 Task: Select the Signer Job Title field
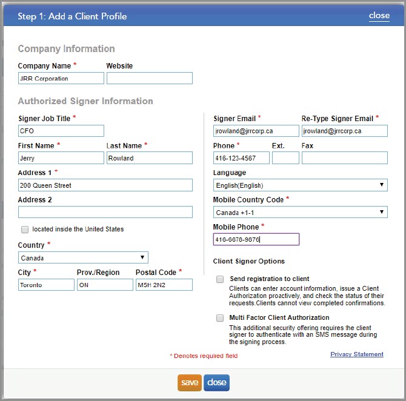[61, 131]
